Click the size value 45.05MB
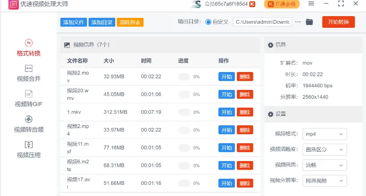 pyautogui.click(x=114, y=94)
